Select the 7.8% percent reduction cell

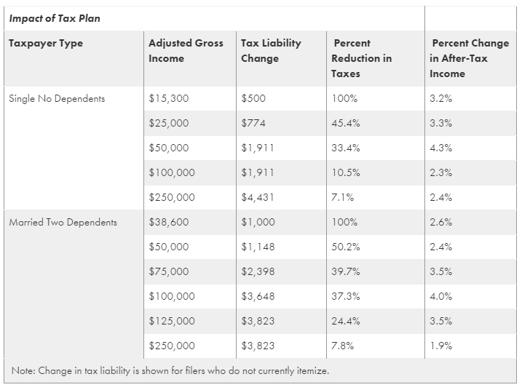pyautogui.click(x=342, y=346)
